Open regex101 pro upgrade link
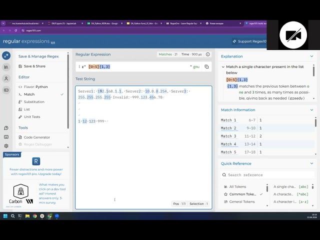This screenshot has width=320, height=240. pyautogui.click(x=36, y=171)
